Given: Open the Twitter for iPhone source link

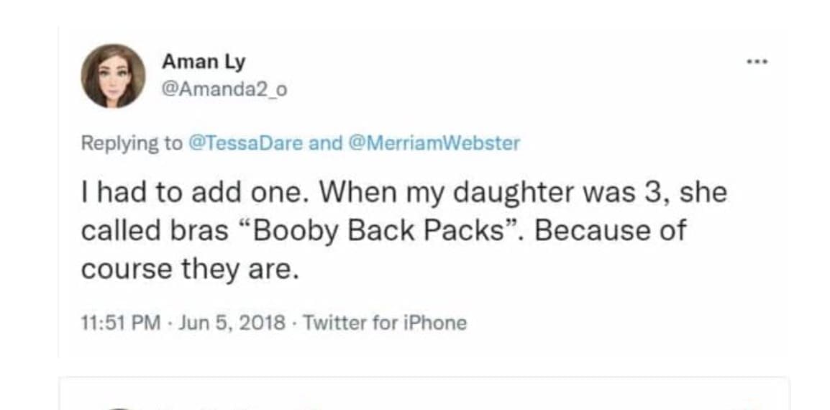Looking at the screenshot, I should click(x=385, y=323).
